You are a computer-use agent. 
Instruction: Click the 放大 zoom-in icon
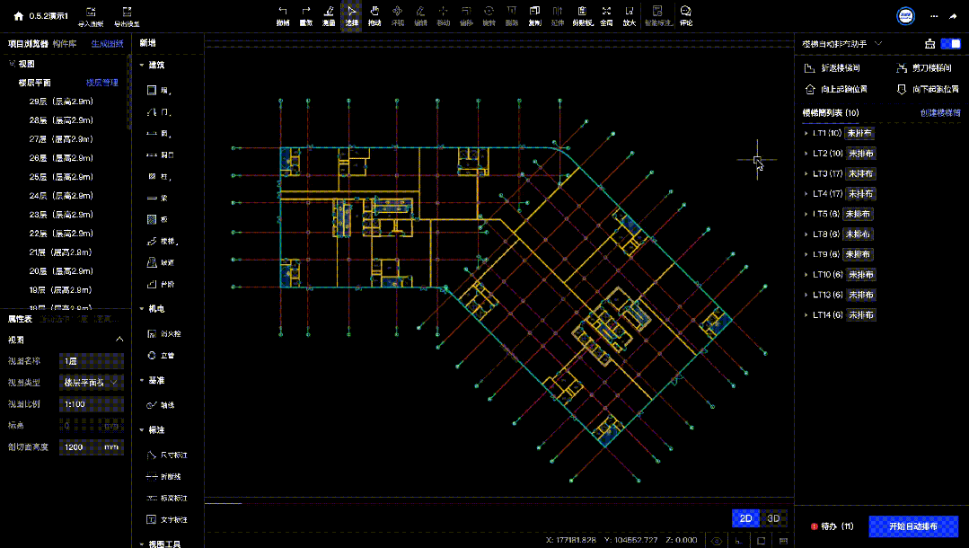click(x=630, y=11)
